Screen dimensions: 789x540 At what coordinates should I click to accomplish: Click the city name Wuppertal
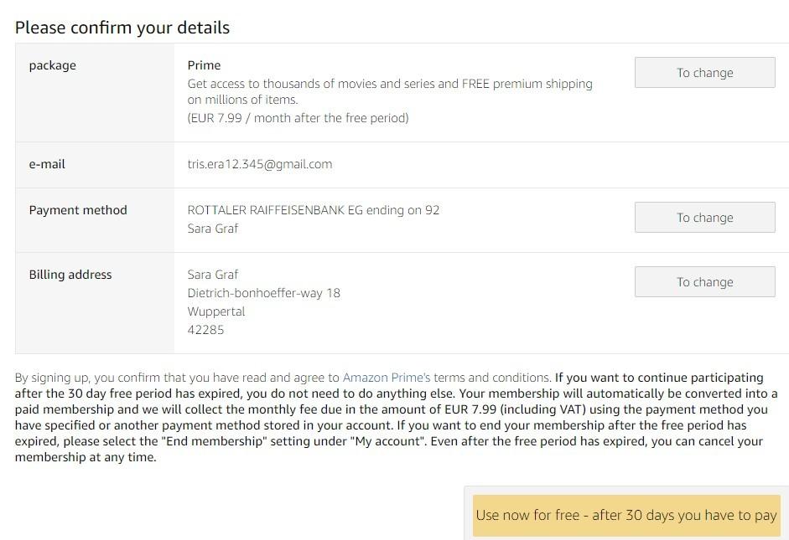click(x=216, y=311)
